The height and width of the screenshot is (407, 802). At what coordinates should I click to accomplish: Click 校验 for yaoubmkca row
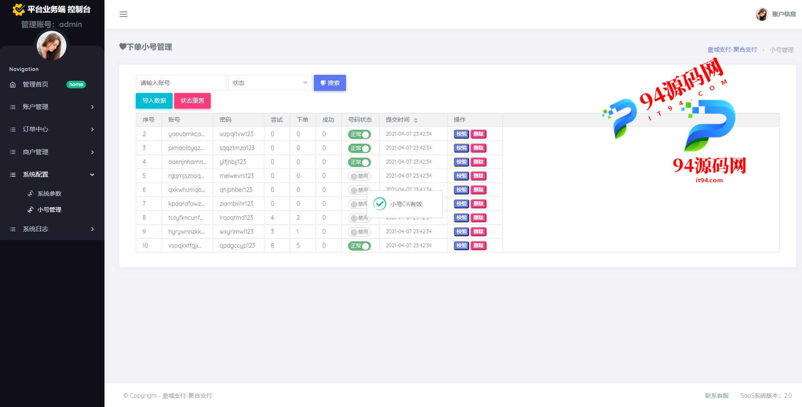[x=461, y=134]
